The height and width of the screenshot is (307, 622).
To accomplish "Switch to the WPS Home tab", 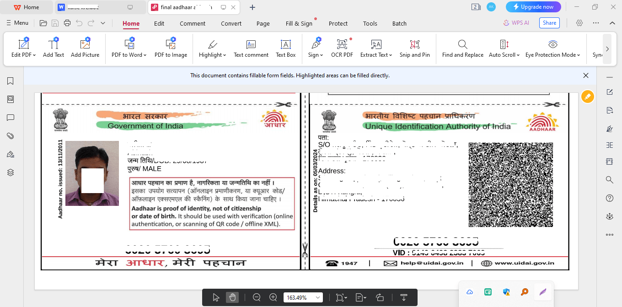I will pyautogui.click(x=26, y=7).
